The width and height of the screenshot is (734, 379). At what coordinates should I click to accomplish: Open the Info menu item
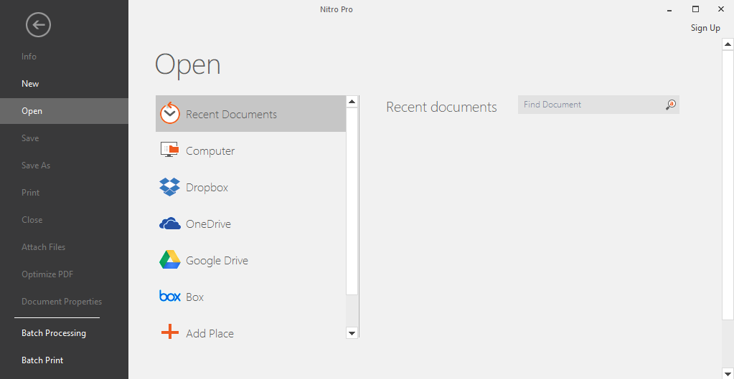coord(29,57)
